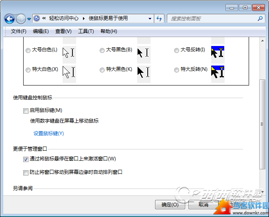Click the 确定(O) button
This screenshot has height=217, width=269.
click(170, 204)
